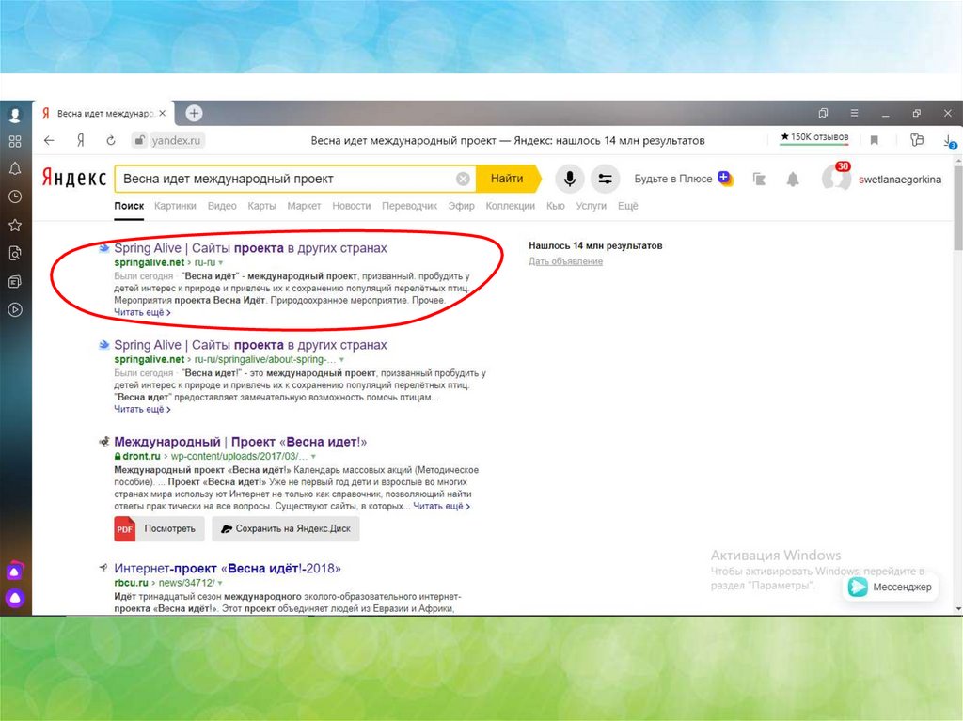
Task: Open the Мессенджер widget
Action: point(890,588)
